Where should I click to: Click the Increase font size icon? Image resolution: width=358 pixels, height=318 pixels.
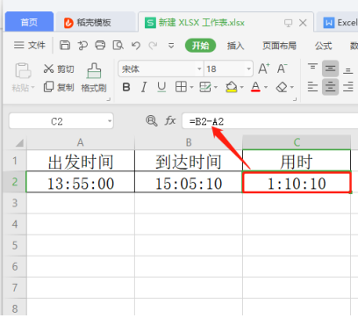click(264, 69)
